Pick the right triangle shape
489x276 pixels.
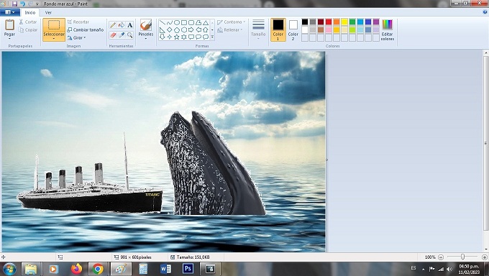[x=163, y=30]
